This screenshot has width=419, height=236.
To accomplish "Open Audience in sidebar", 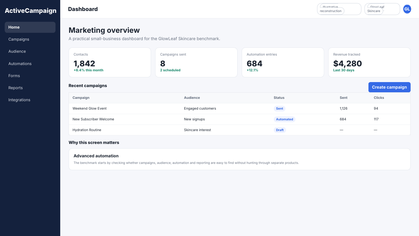I will (x=30, y=51).
